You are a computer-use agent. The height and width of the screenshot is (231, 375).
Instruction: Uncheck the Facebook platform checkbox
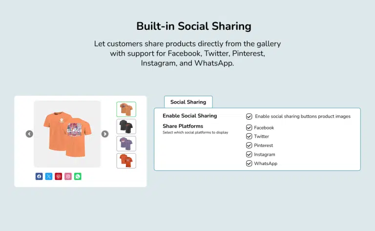click(x=249, y=127)
